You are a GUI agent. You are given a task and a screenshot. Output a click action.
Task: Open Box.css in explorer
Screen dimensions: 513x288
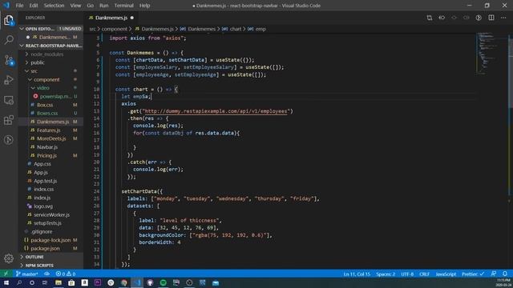click(45, 105)
